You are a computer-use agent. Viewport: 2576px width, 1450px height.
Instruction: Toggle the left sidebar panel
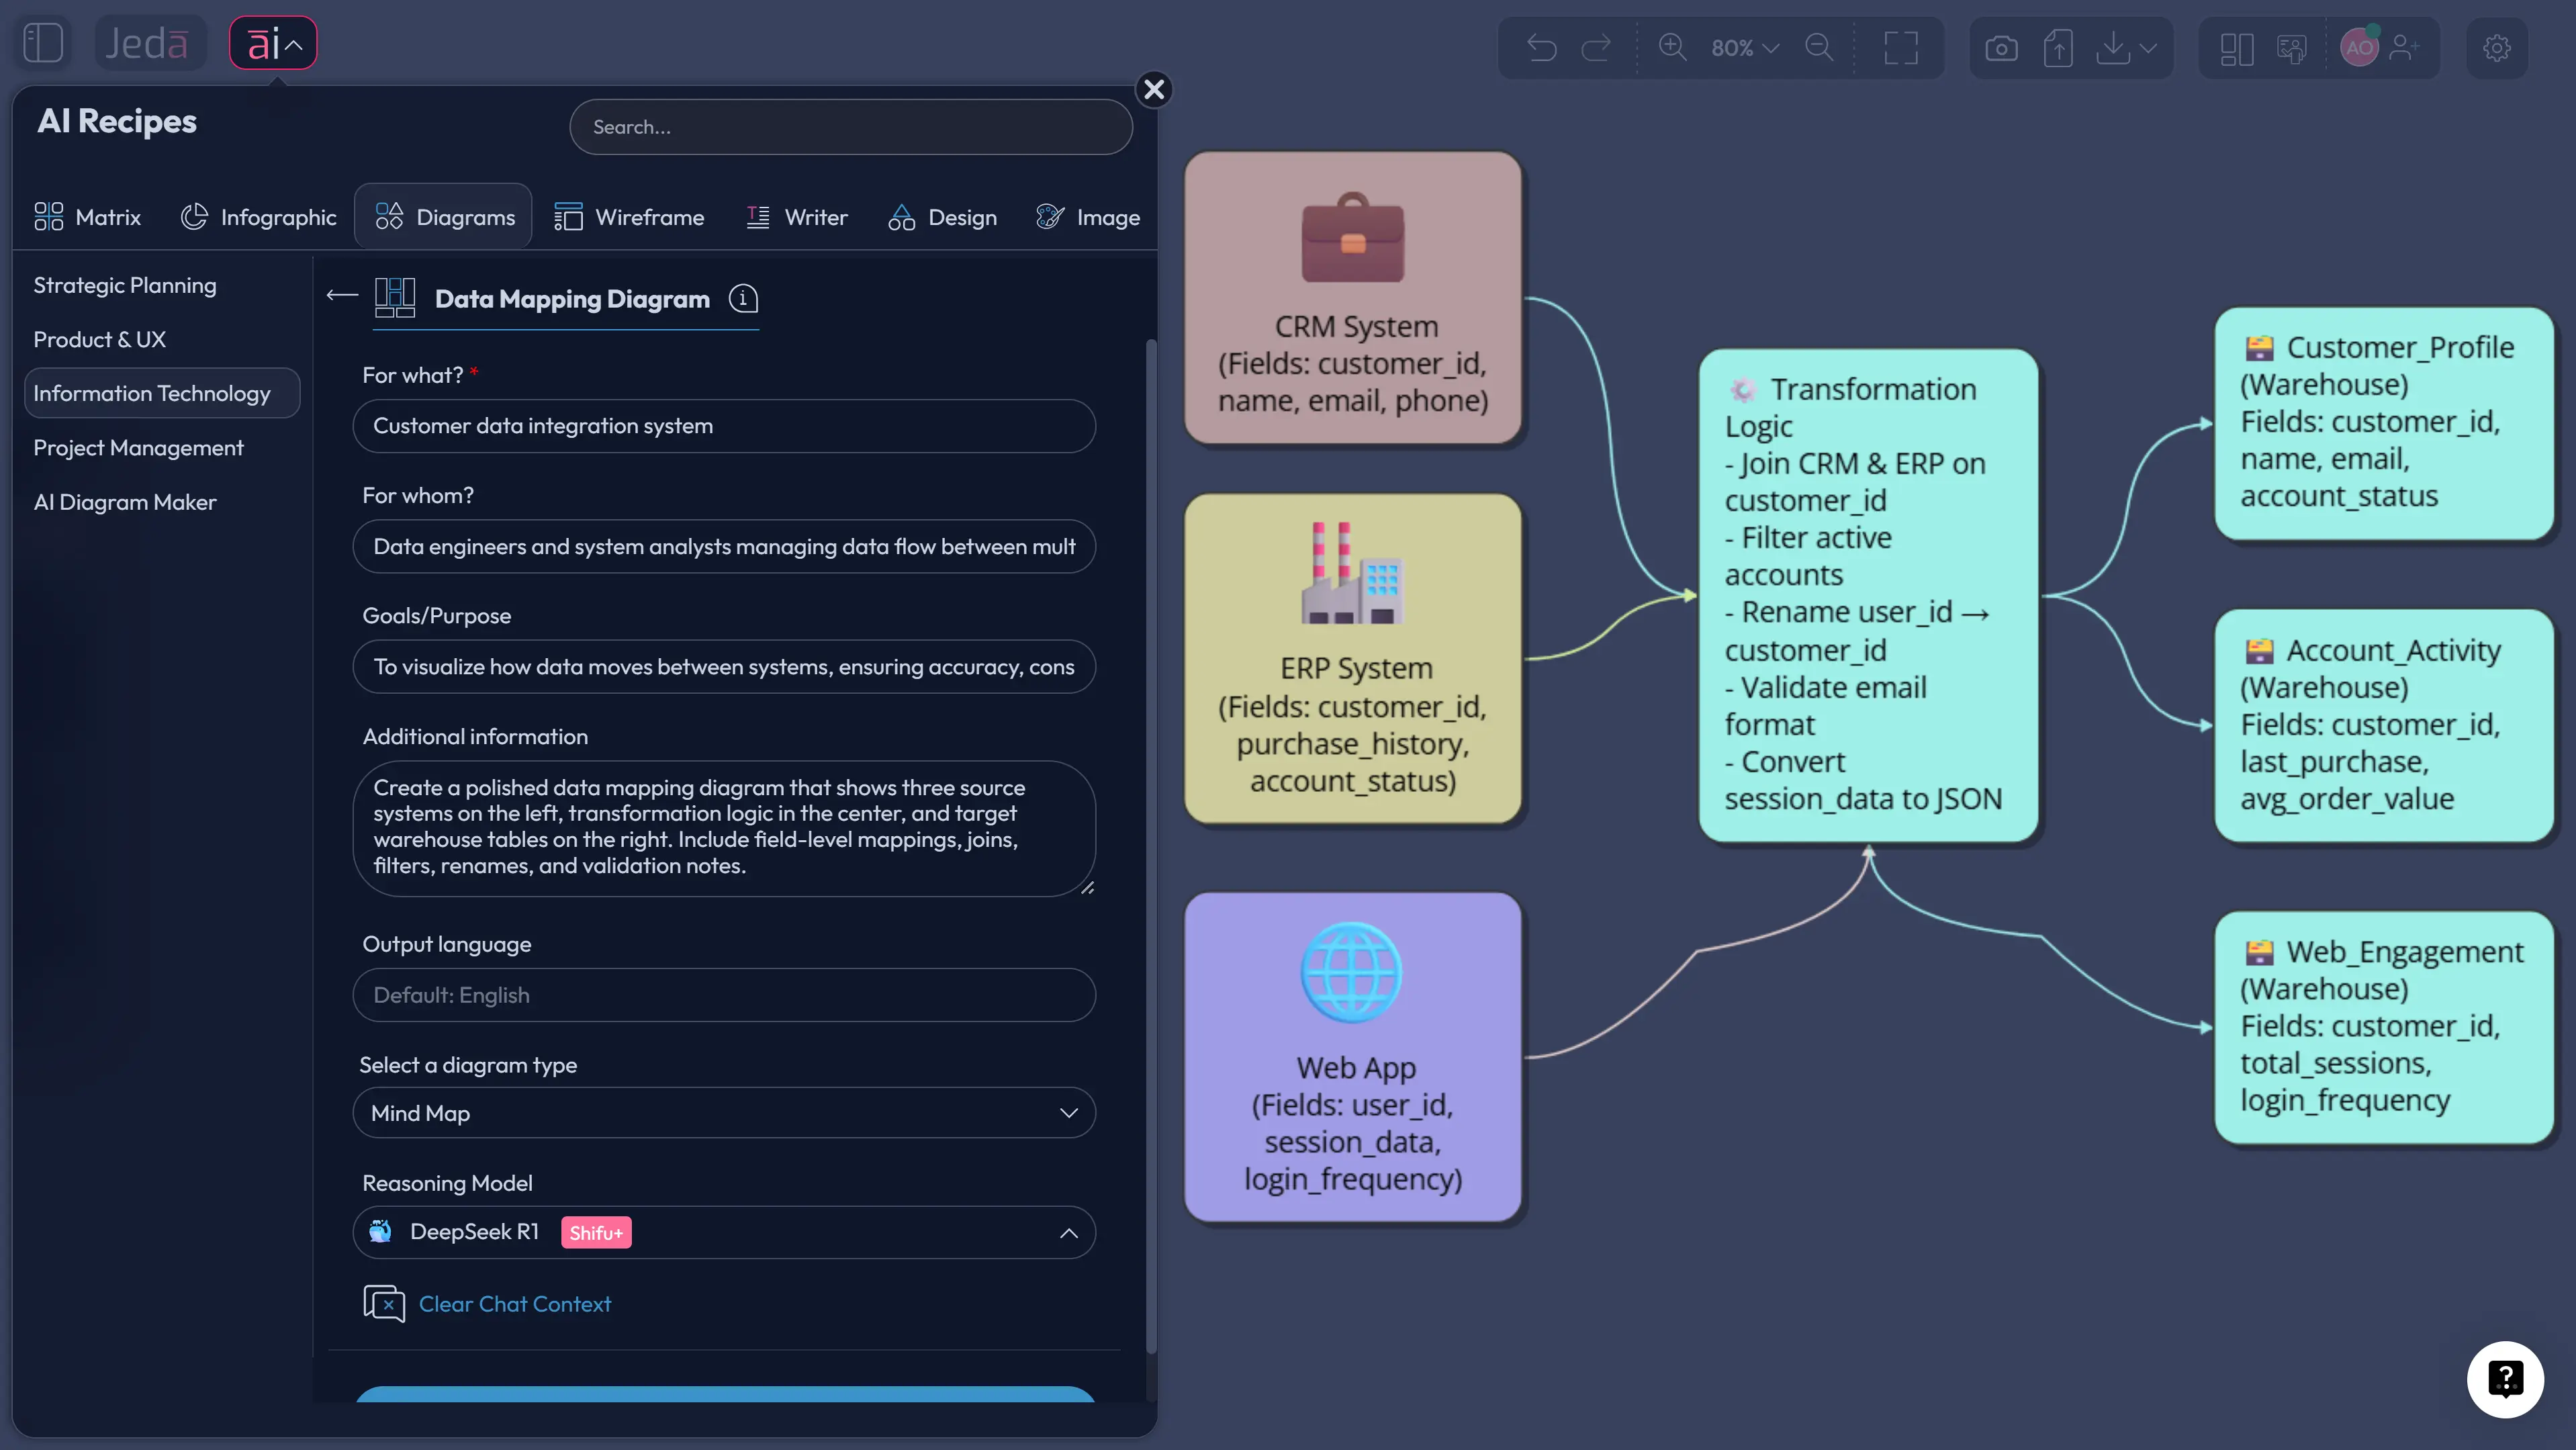pyautogui.click(x=42, y=42)
